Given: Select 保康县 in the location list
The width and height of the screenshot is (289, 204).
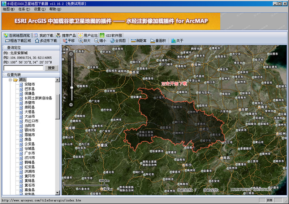Looking at the screenshot, I should pos(30,93).
